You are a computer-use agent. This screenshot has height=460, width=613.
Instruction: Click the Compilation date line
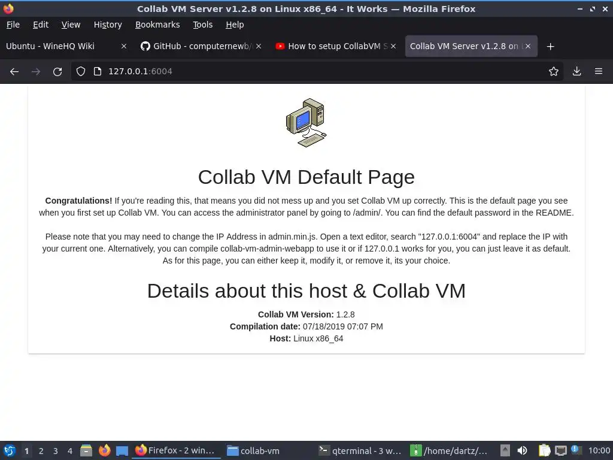click(x=306, y=326)
